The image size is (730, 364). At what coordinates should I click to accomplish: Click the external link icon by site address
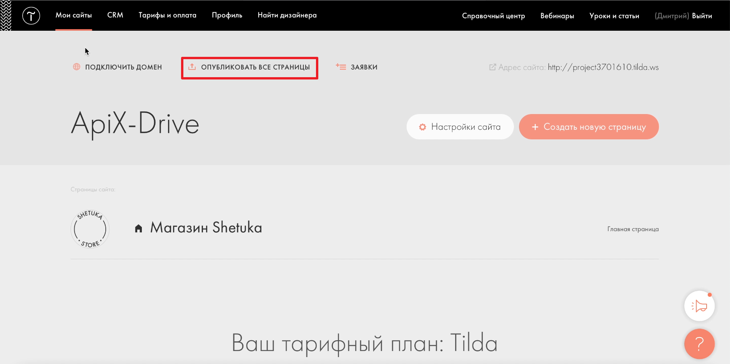(x=492, y=67)
